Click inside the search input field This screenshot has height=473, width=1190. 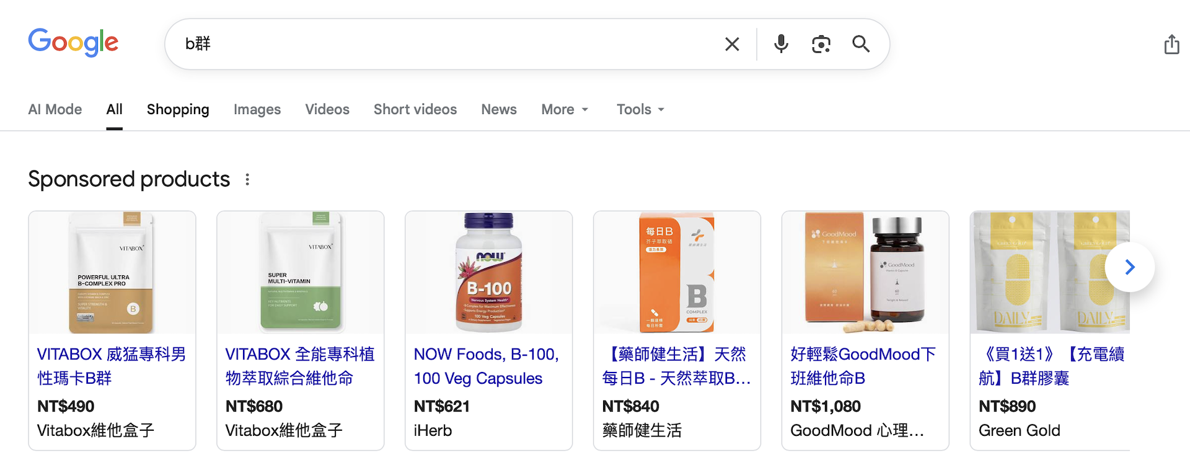pos(434,43)
